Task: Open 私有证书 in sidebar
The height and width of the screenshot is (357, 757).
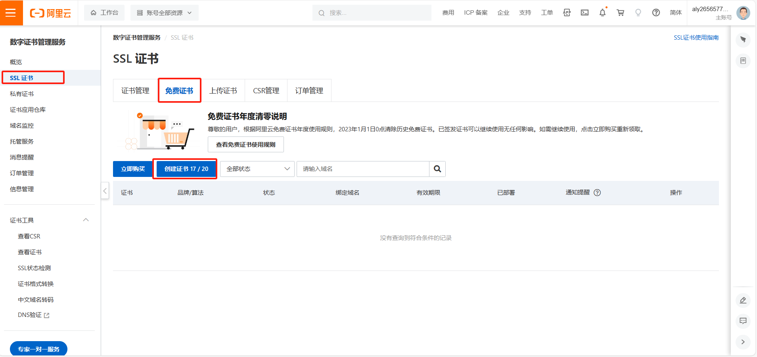Action: (x=22, y=94)
